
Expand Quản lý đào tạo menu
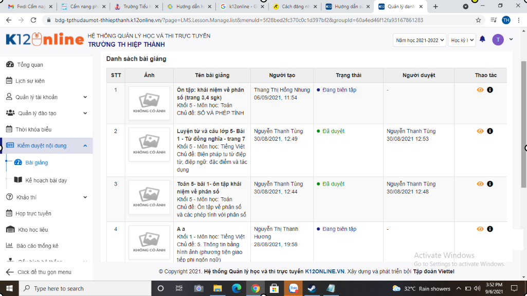[46, 113]
